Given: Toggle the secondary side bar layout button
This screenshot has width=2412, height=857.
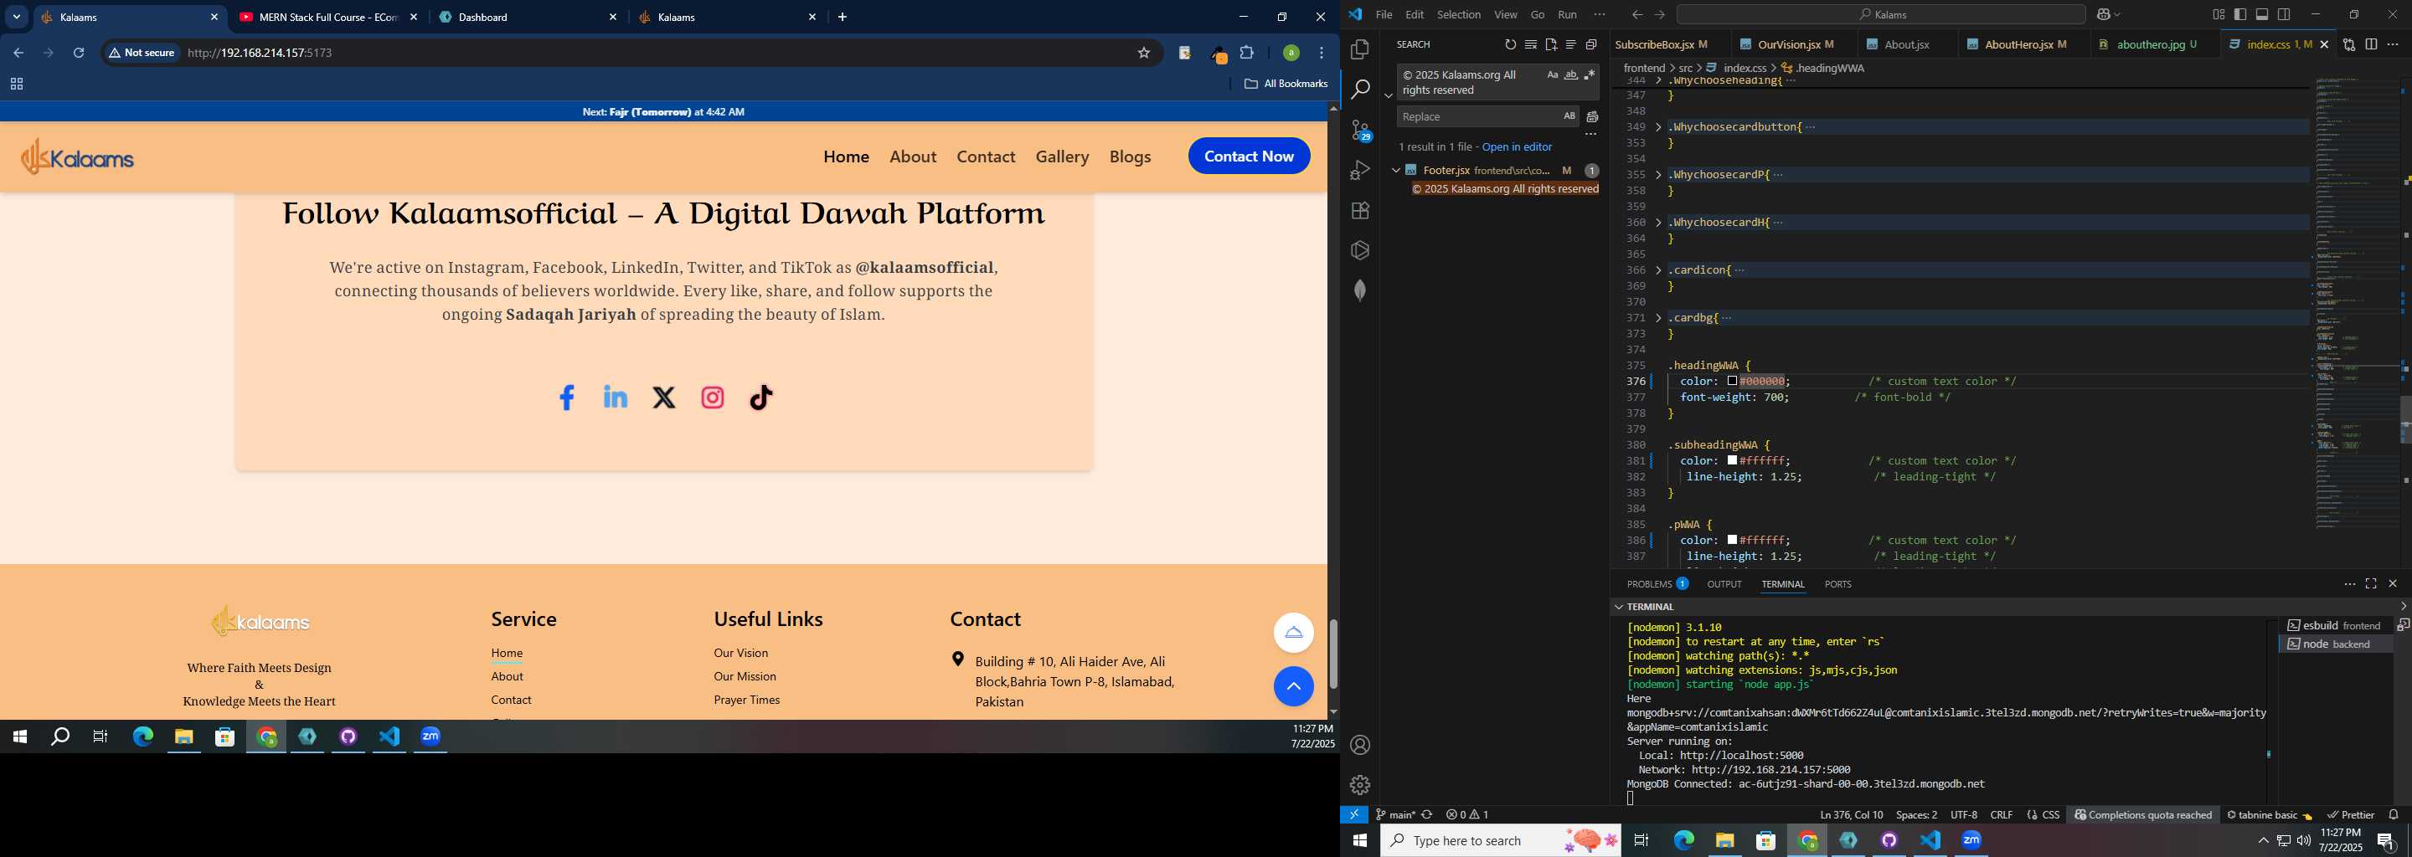Looking at the screenshot, I should (2285, 15).
